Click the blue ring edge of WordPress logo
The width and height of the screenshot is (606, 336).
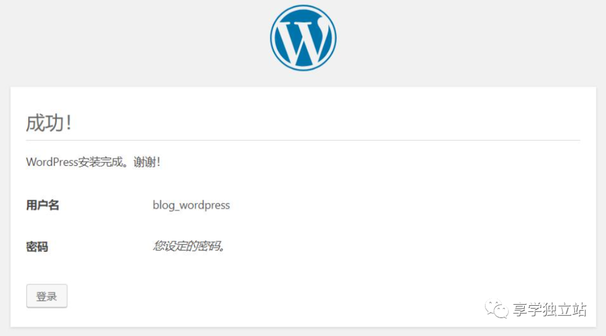click(303, 6)
